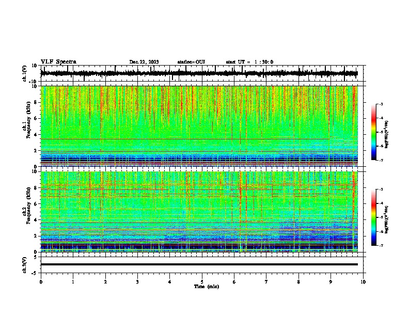
Task: Click inside the ch.2 spectrogram panel
Action: coord(199,212)
